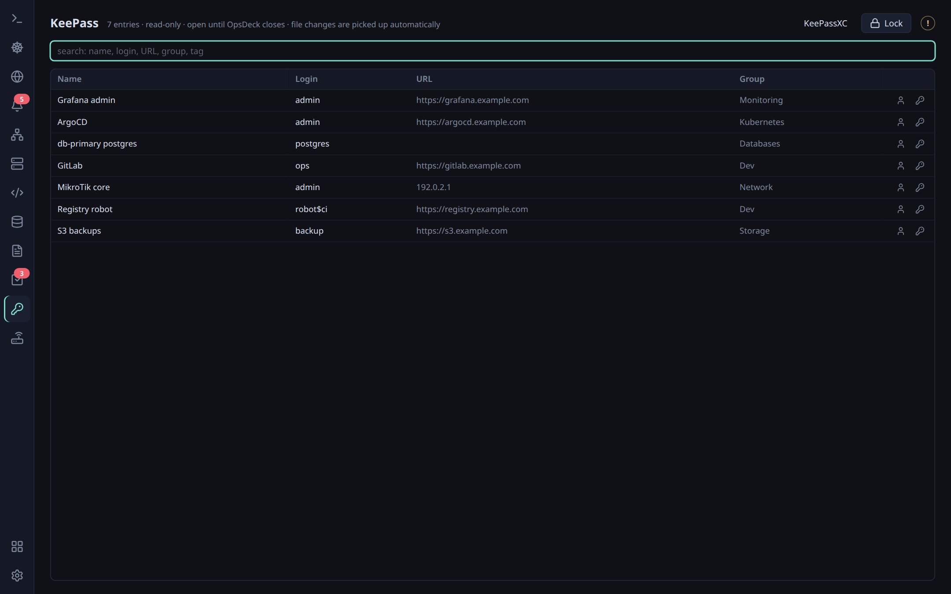Click the warning exclamation icon
The image size is (951, 594).
pos(927,23)
